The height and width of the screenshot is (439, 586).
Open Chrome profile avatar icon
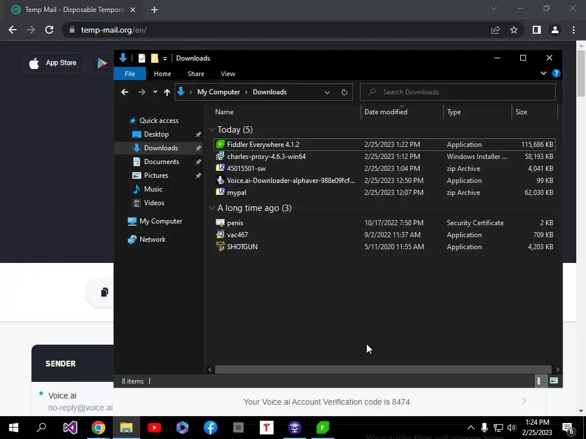coord(555,30)
